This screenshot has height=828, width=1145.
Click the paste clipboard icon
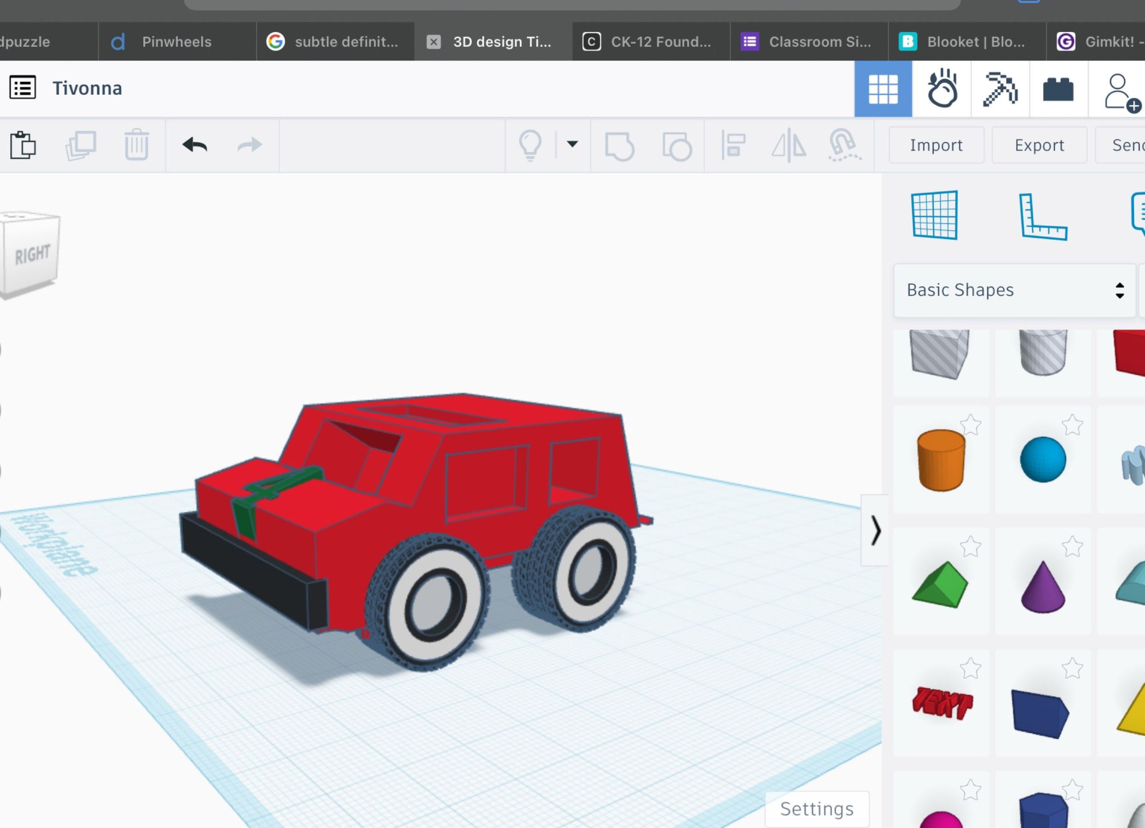tap(23, 145)
